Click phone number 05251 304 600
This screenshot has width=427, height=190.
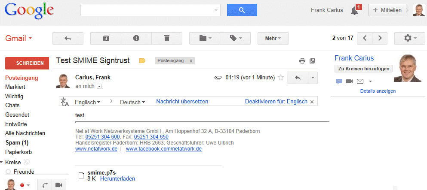pyautogui.click(x=102, y=137)
